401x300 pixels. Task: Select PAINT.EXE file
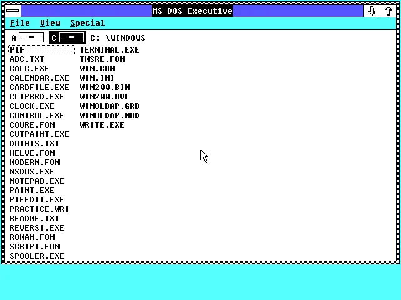(32, 191)
